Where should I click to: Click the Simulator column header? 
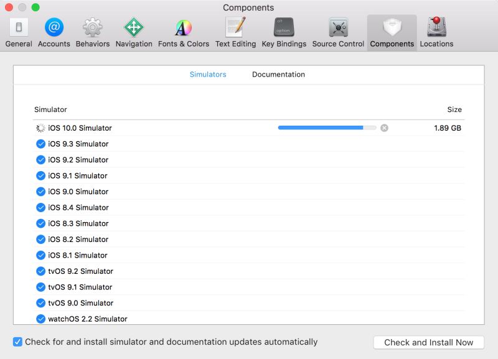pyautogui.click(x=50, y=110)
